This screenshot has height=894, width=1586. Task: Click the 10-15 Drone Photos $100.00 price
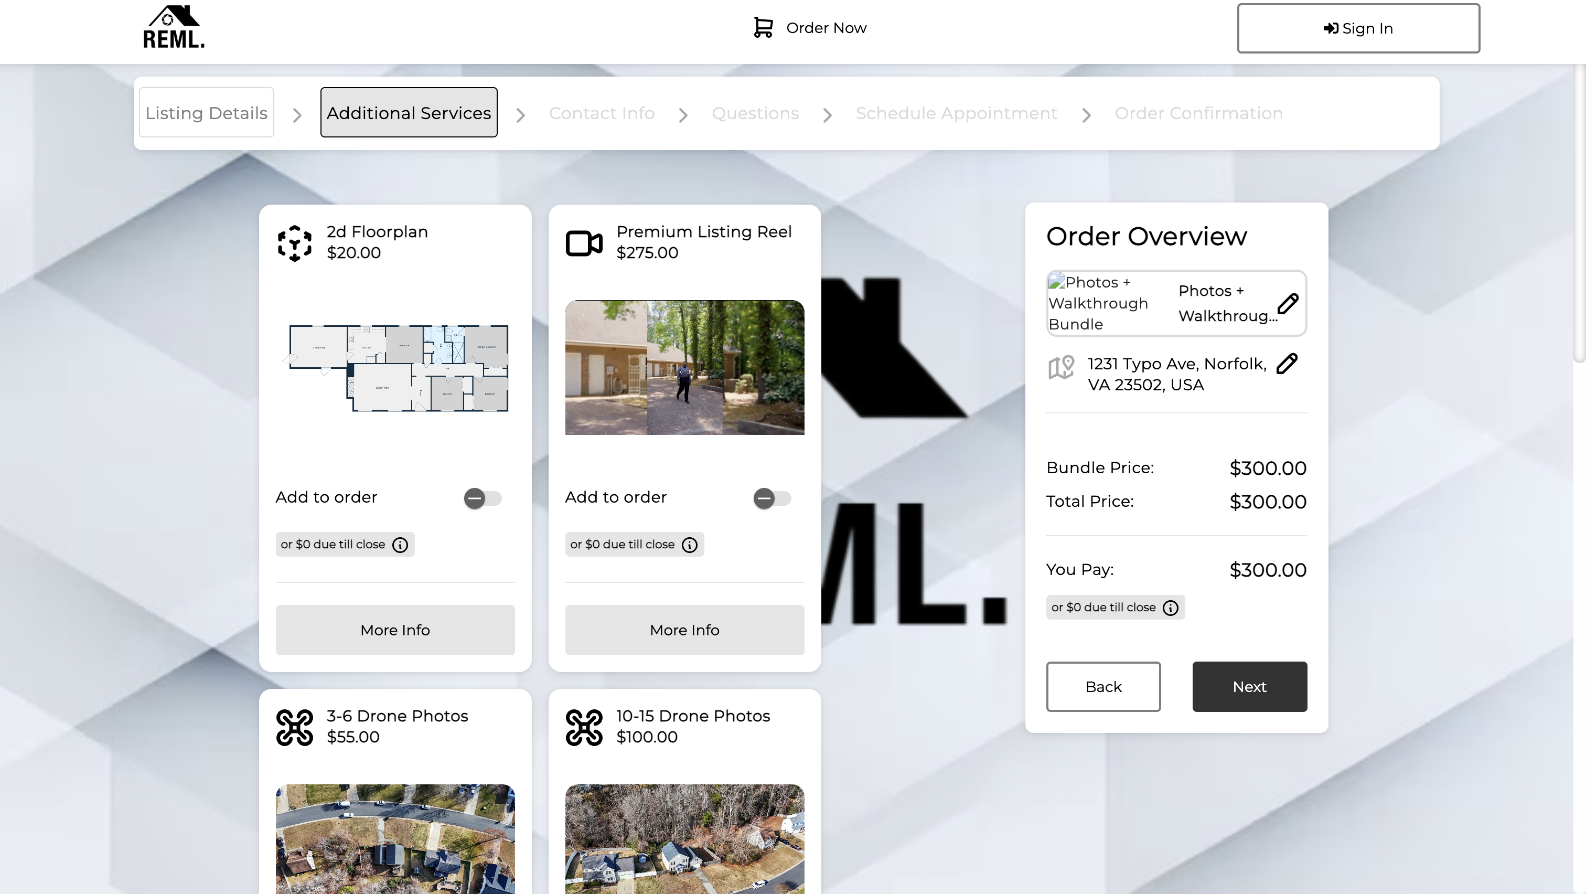click(647, 737)
